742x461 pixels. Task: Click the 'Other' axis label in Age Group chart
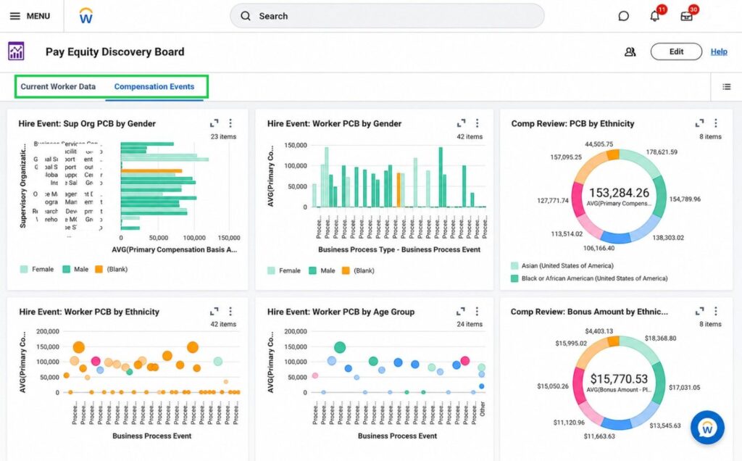[x=482, y=408]
